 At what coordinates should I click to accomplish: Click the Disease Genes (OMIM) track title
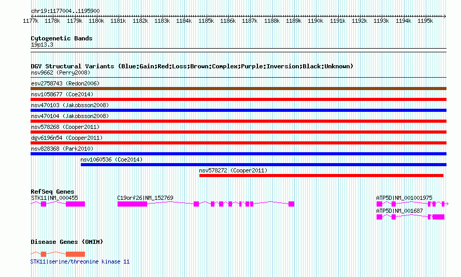coord(67,242)
